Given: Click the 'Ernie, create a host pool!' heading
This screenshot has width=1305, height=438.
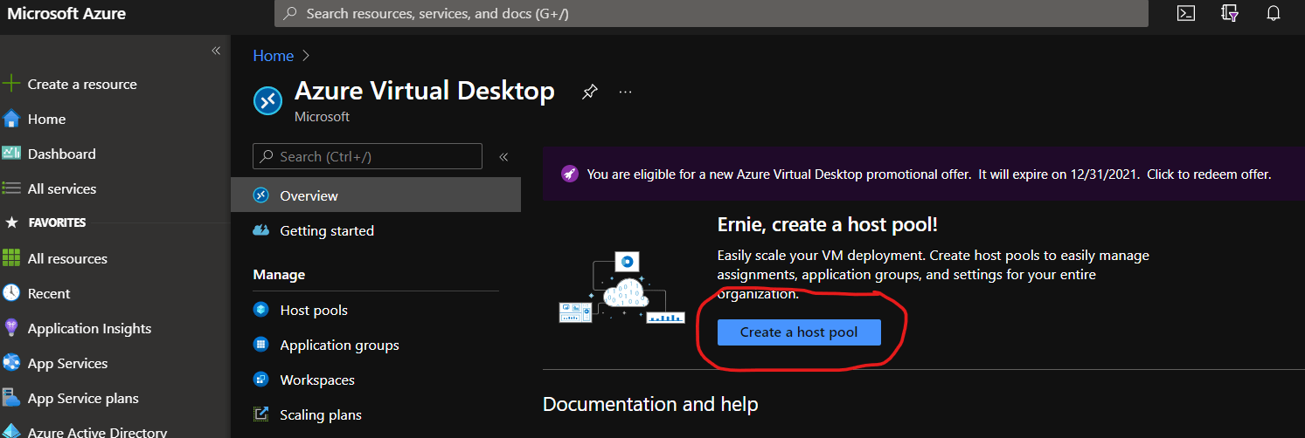Looking at the screenshot, I should [827, 224].
